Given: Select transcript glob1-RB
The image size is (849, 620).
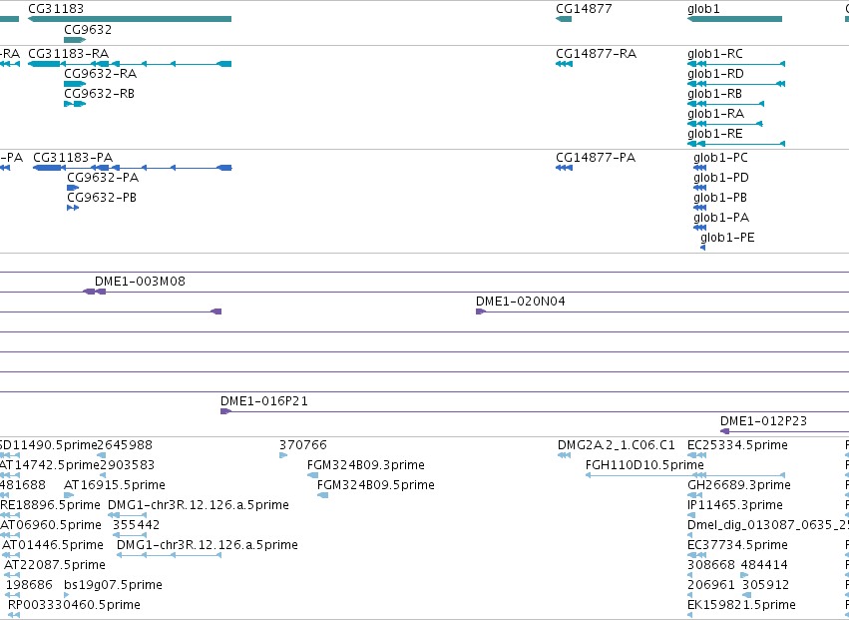Looking at the screenshot, I should [x=714, y=94].
